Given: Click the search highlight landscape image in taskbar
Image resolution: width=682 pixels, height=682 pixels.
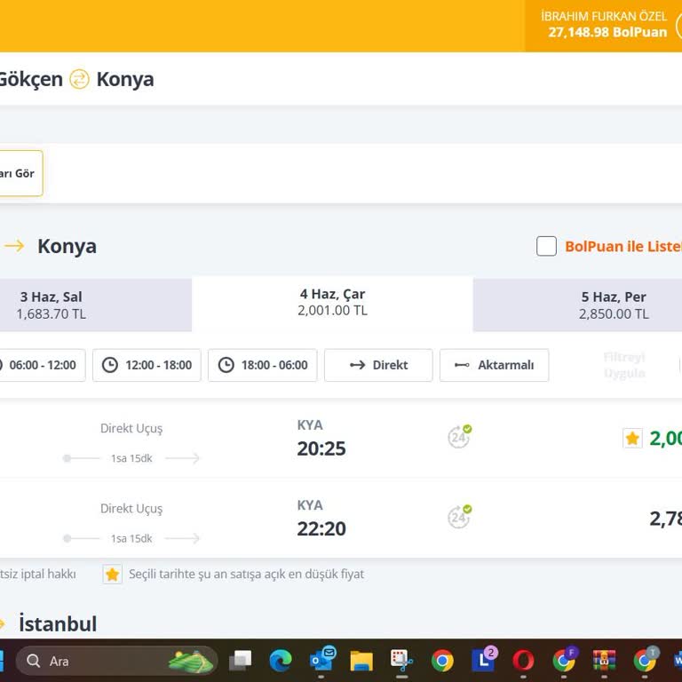Looking at the screenshot, I should (190, 662).
